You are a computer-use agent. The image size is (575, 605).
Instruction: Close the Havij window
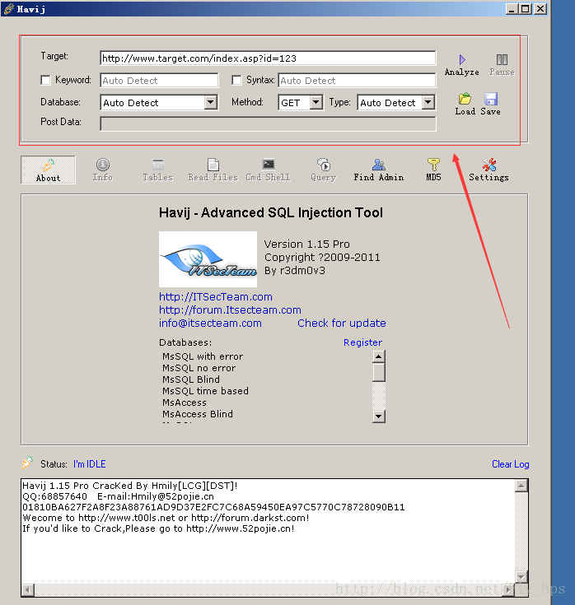(540, 9)
